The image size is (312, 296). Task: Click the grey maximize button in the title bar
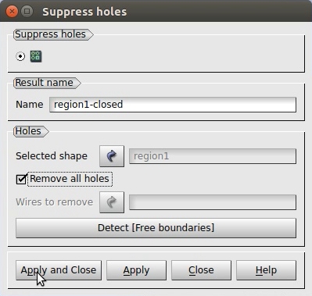(27, 12)
